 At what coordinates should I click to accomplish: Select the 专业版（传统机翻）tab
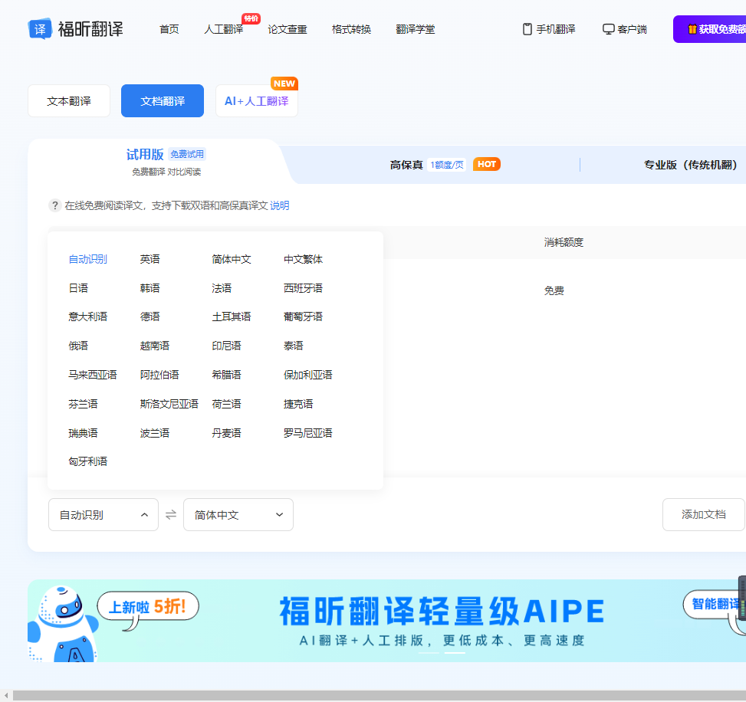(x=690, y=165)
